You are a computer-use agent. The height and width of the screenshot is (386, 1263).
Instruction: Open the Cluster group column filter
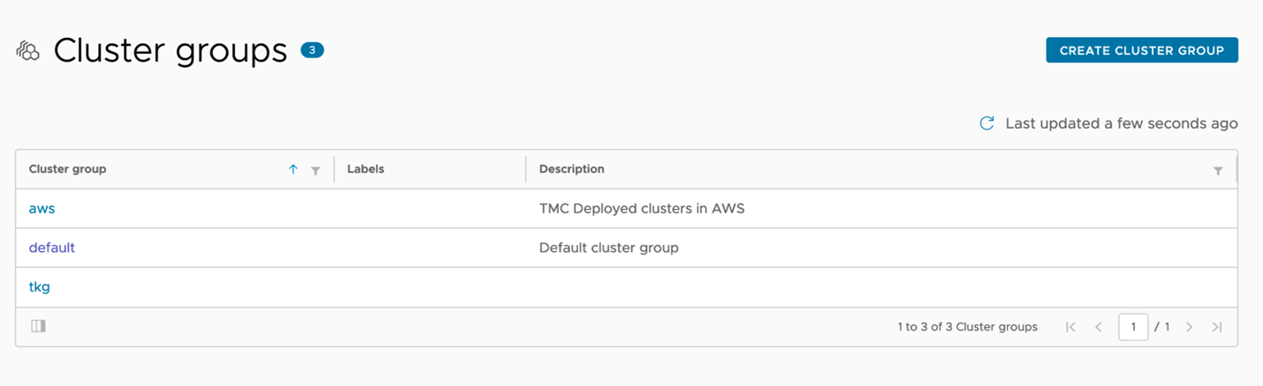(315, 170)
